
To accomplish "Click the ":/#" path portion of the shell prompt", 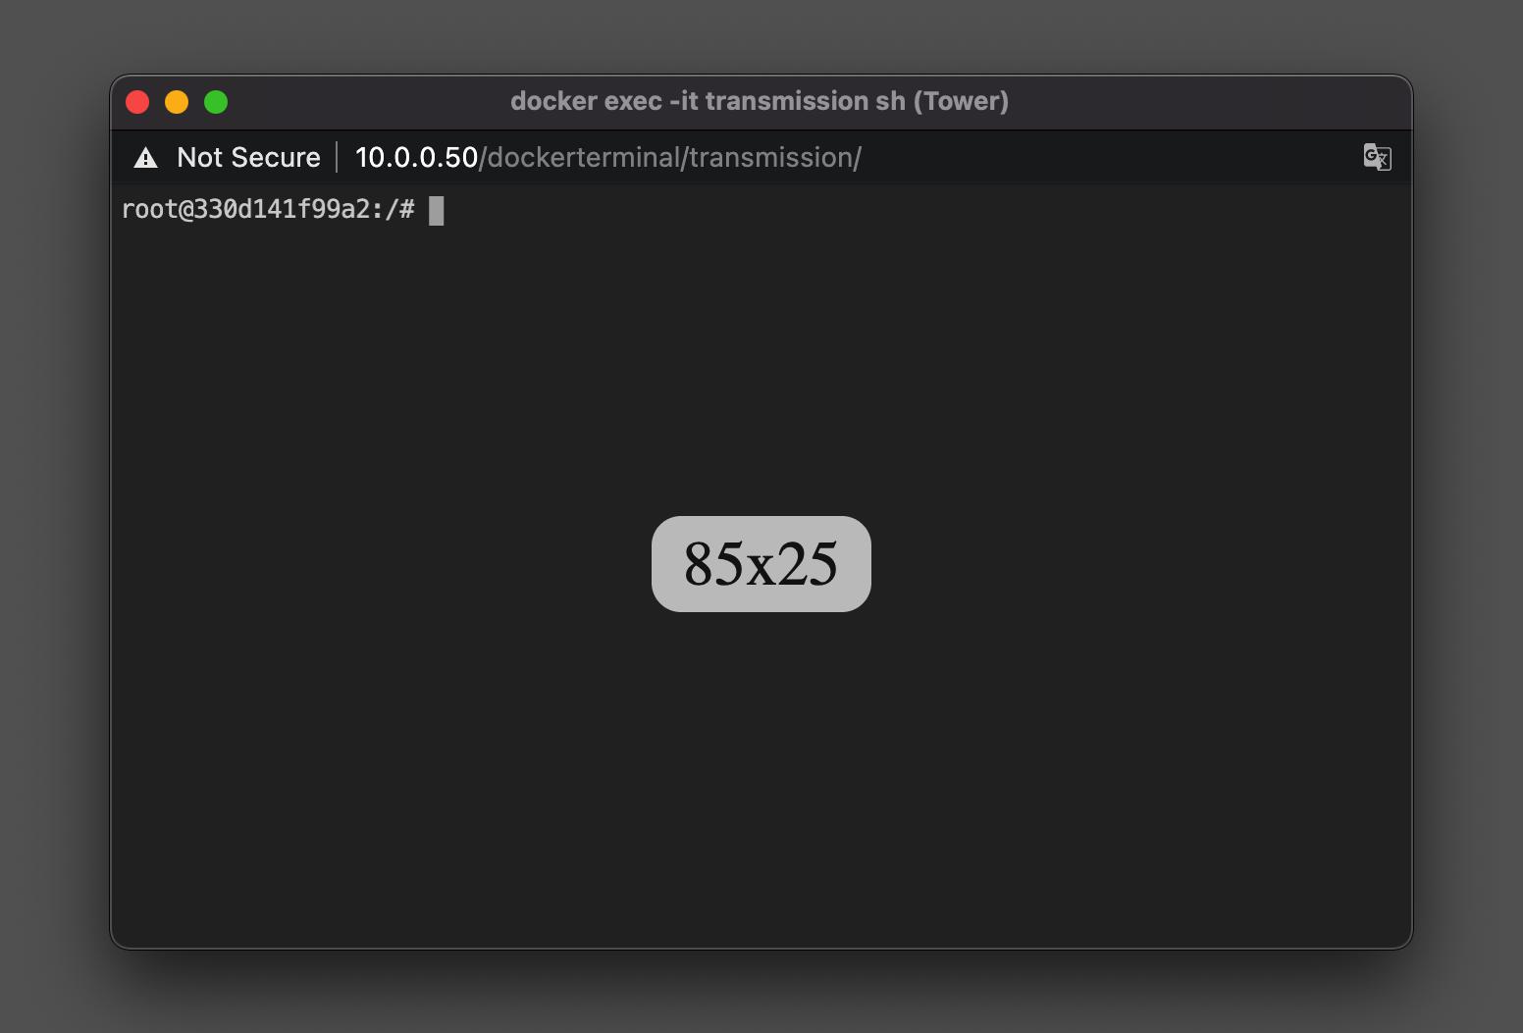I will tap(393, 210).
